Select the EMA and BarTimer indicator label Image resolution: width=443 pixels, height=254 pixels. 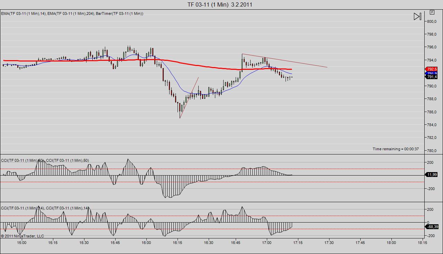coord(72,13)
